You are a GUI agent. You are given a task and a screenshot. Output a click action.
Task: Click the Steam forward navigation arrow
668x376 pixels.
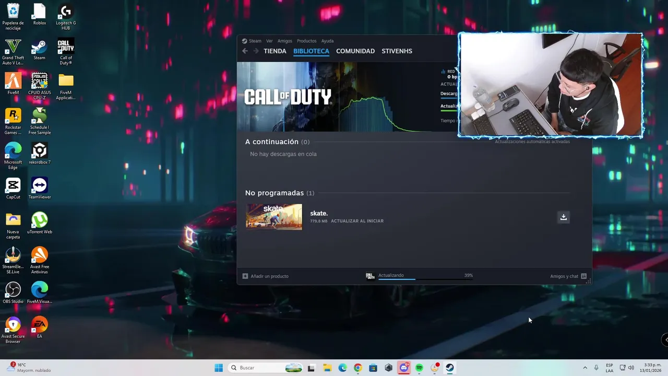[256, 51]
